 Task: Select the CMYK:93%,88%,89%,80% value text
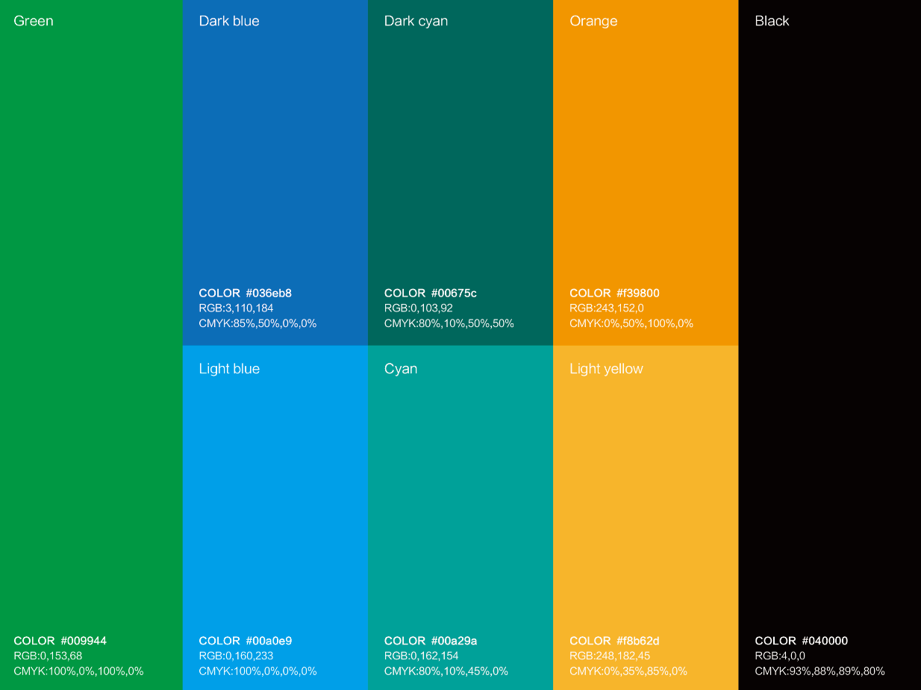819,671
